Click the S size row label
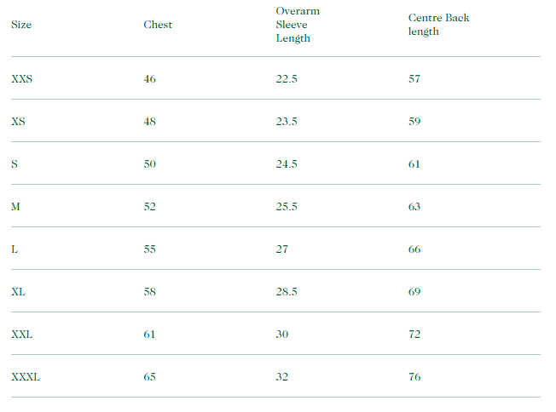The height and width of the screenshot is (412, 556). click(x=14, y=164)
